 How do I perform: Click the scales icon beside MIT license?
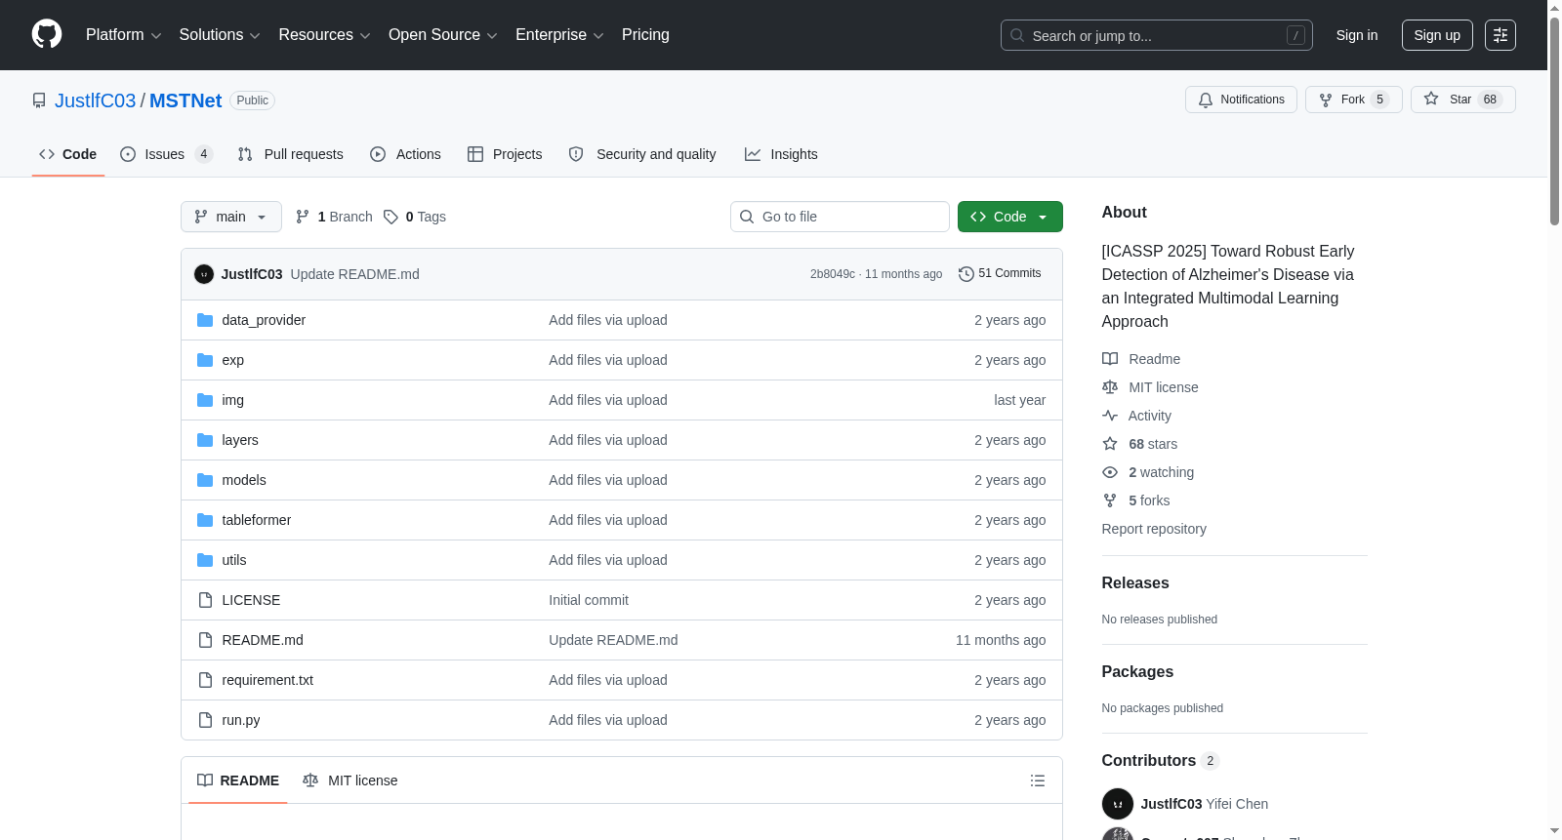click(x=1110, y=387)
